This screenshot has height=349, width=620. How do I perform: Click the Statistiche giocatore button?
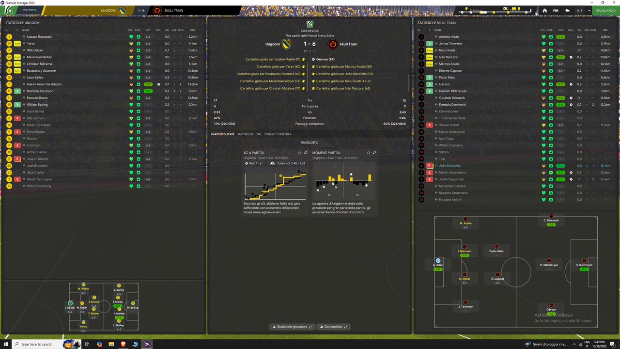[292, 327]
